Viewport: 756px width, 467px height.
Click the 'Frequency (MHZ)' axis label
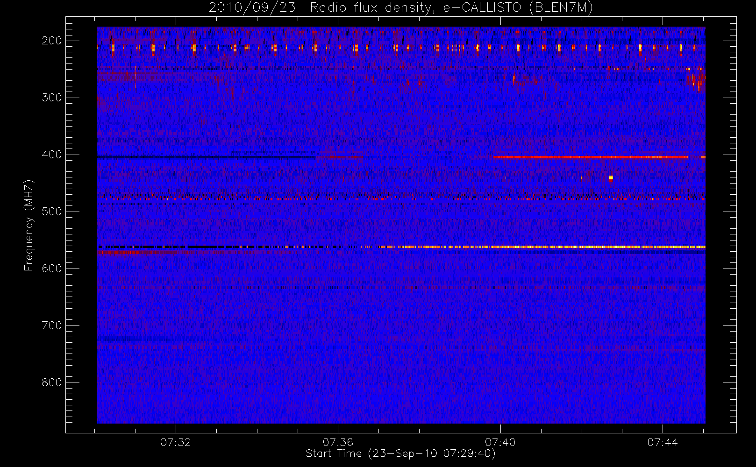pyautogui.click(x=29, y=225)
